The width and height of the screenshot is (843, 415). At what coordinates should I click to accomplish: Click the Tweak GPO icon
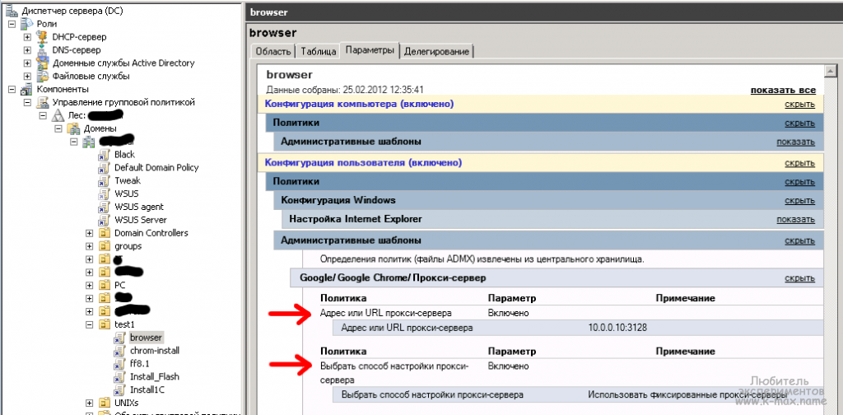click(105, 180)
